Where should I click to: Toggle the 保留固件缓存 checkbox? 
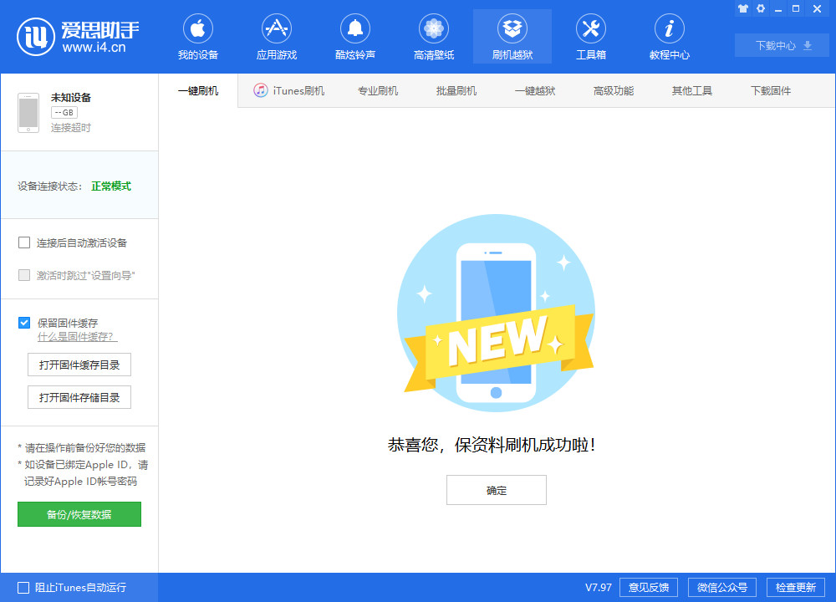tap(24, 323)
